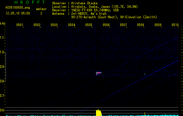
Task: Click the 0.6 kHz axis label
Action: tap(2, 110)
